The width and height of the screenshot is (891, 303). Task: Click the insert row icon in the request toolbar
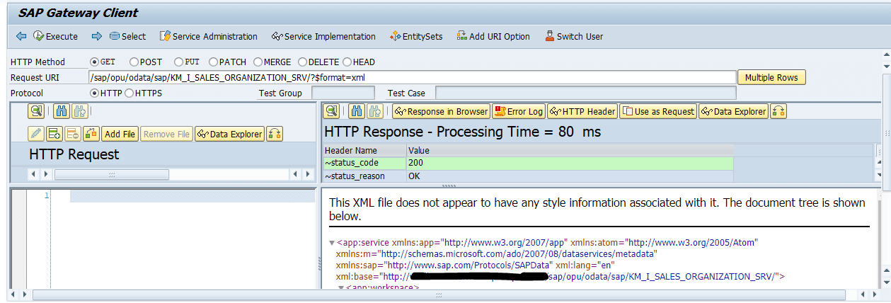pyautogui.click(x=54, y=134)
